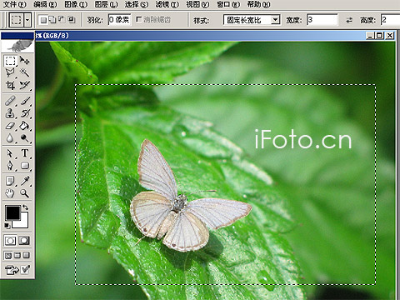Open the tool preset picker arrow
The height and width of the screenshot is (300, 400).
pos(27,20)
